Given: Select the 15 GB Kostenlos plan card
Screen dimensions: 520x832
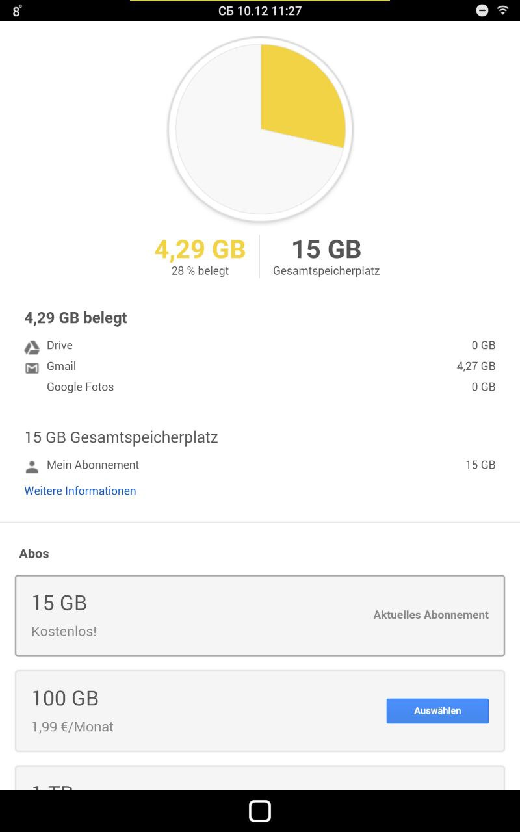Looking at the screenshot, I should pyautogui.click(x=260, y=616).
